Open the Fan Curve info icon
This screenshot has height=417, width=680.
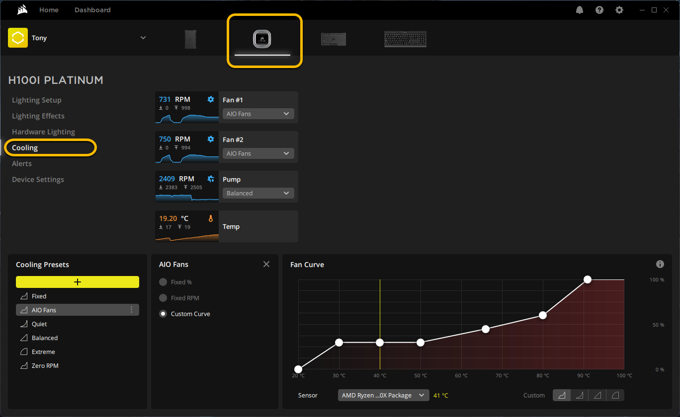(660, 264)
